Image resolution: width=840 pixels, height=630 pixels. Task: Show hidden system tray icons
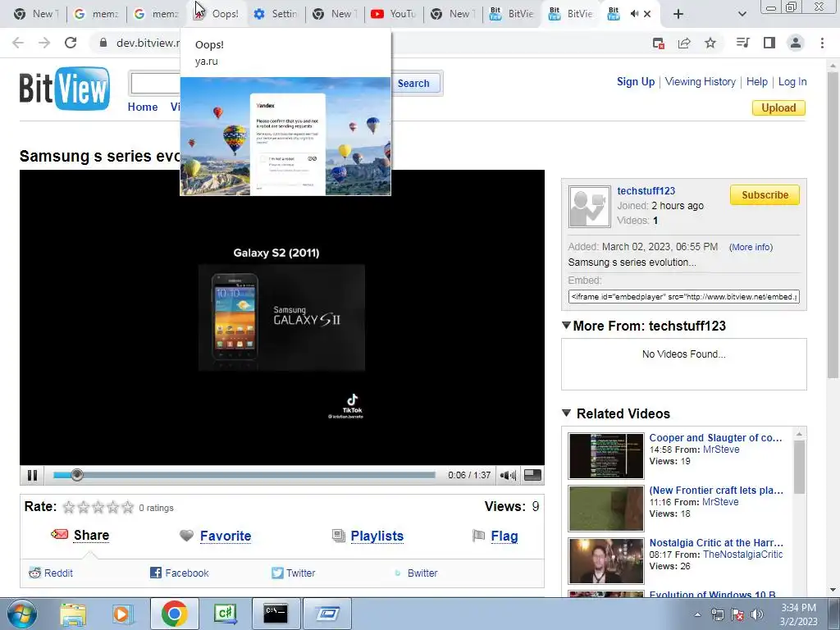[x=697, y=614]
